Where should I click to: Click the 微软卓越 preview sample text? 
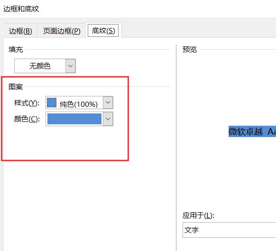252,131
